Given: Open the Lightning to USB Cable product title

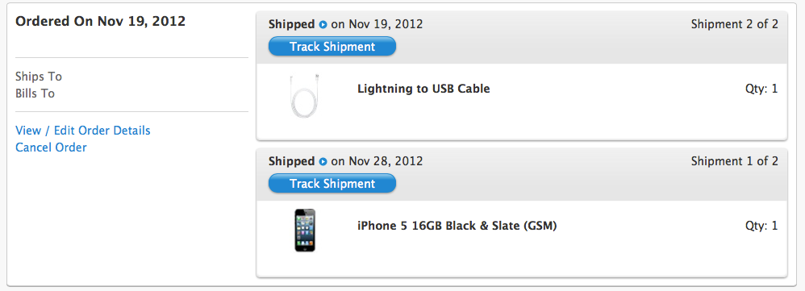Looking at the screenshot, I should [423, 89].
